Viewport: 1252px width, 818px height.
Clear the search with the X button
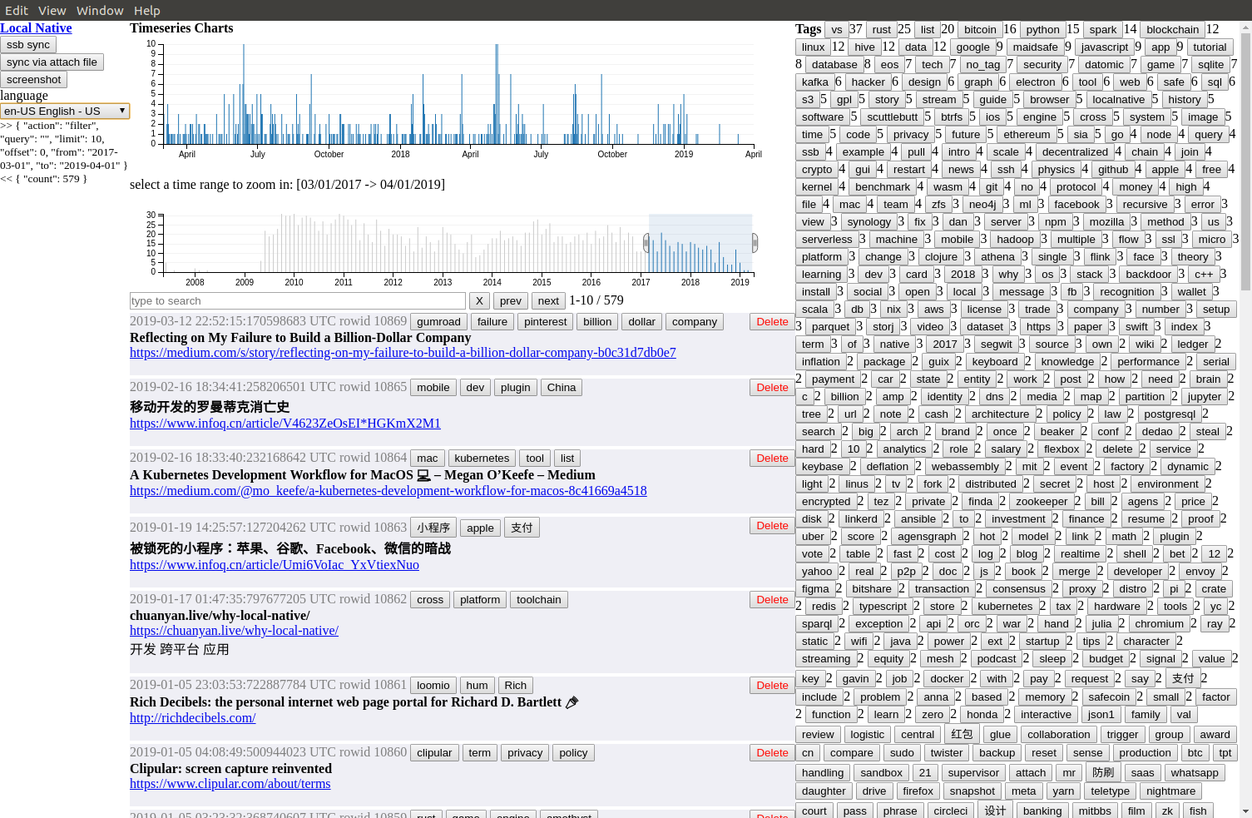pos(480,300)
